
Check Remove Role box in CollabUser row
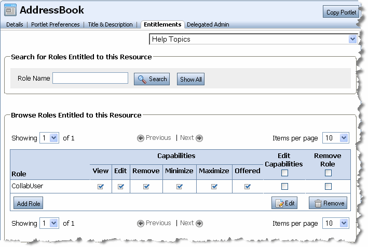(328, 187)
